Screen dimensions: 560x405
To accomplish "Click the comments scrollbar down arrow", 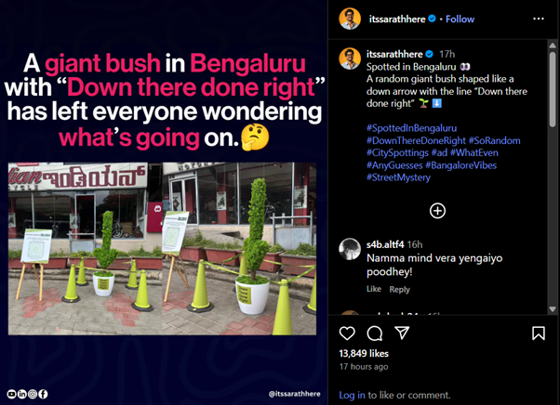I will [553, 309].
